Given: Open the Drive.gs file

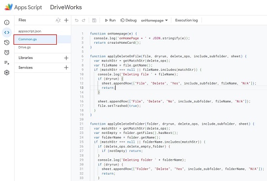Looking at the screenshot, I should [25, 48].
